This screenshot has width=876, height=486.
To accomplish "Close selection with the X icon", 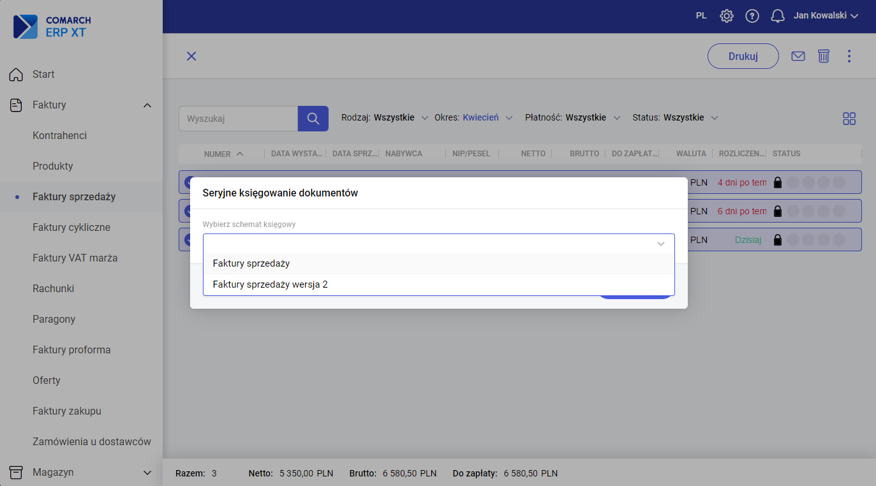I will click(x=191, y=56).
